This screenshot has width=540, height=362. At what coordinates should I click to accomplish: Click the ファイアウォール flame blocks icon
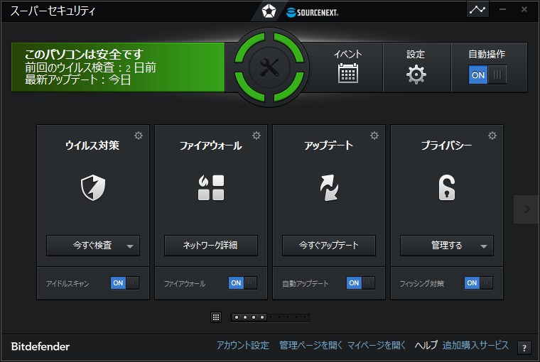[211, 187]
